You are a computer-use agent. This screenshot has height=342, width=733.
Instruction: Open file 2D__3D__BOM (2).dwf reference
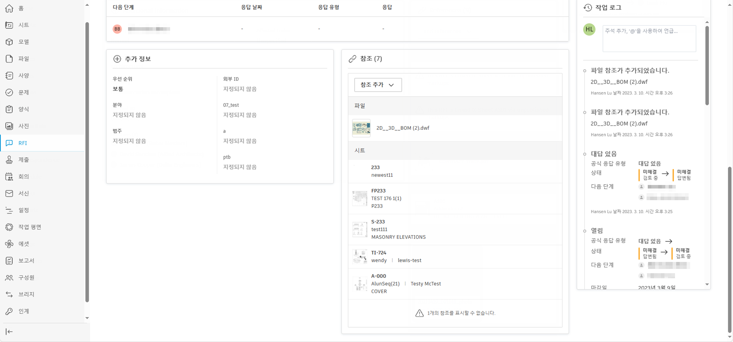455,128
